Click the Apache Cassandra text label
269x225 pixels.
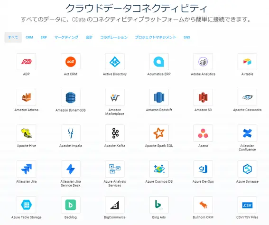(x=247, y=110)
